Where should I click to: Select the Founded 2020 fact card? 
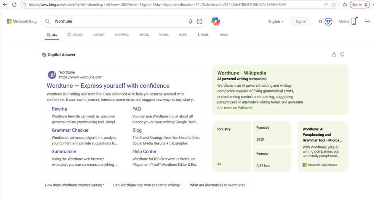point(272,133)
